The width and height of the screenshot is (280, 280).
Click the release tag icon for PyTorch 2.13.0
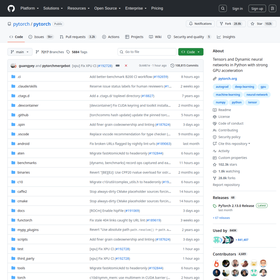tap(215, 206)
